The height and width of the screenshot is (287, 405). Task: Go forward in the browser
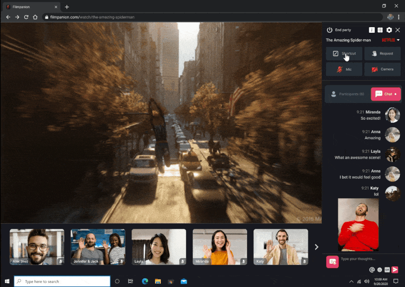[17, 17]
